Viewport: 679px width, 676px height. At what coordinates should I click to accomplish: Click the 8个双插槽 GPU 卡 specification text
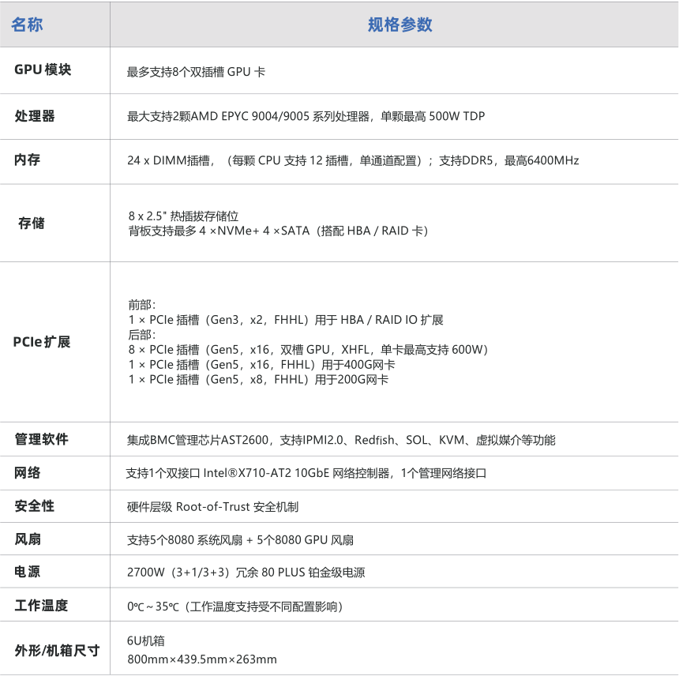(x=196, y=72)
